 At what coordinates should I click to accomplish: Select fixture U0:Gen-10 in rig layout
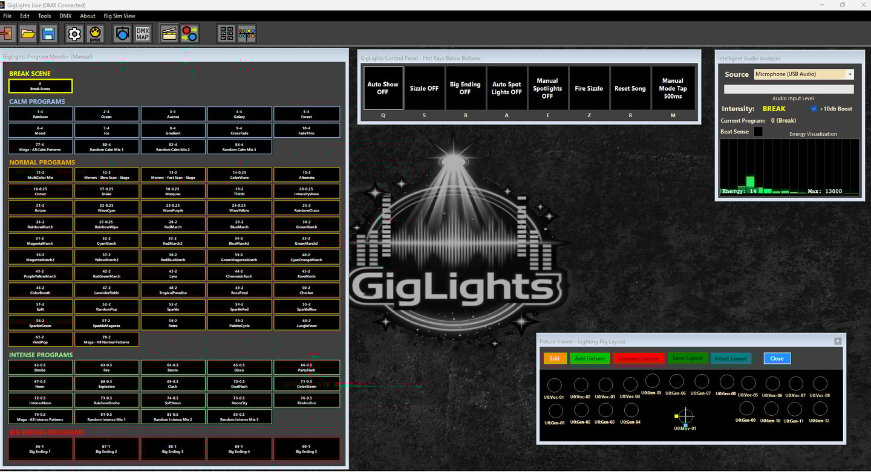(771, 409)
